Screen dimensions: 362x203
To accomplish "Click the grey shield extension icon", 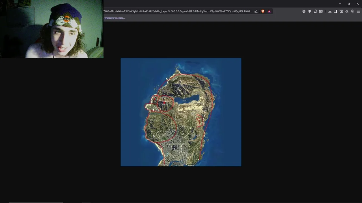I will pos(309,11).
